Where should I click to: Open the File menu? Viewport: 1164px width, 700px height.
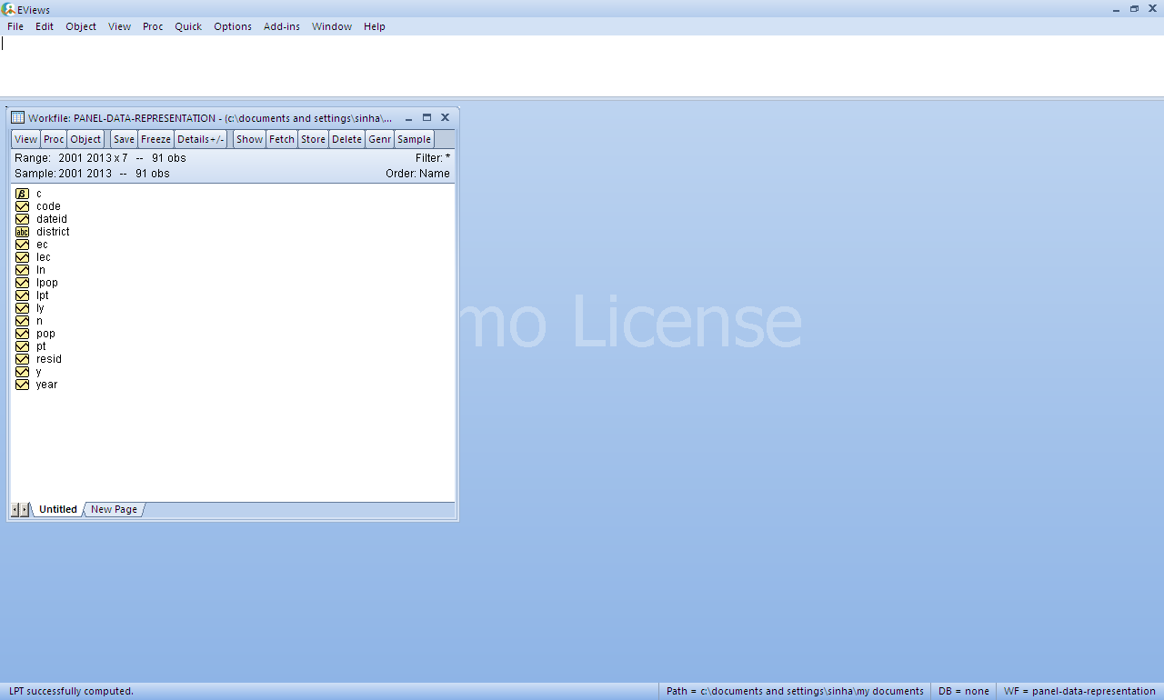click(15, 26)
